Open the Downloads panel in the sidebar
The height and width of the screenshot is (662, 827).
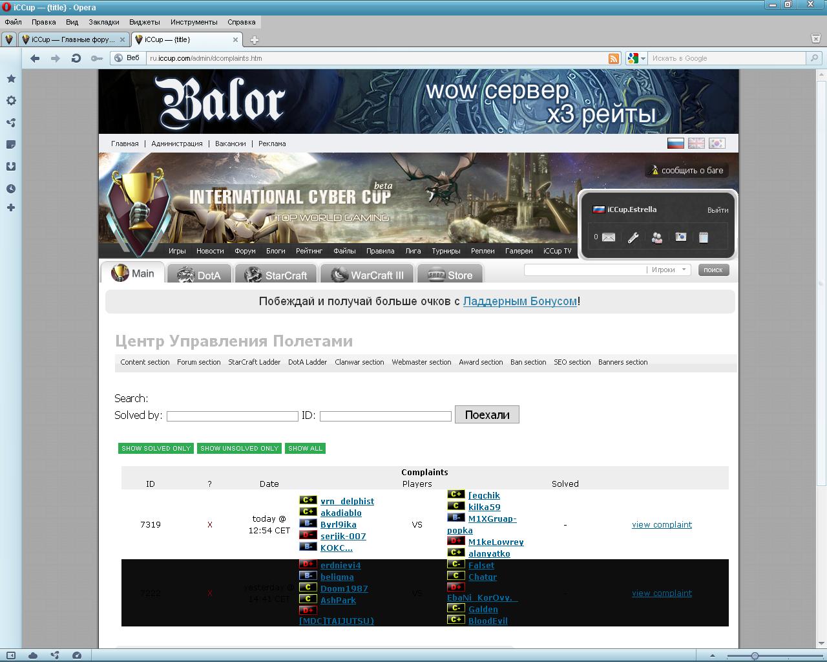pyautogui.click(x=11, y=167)
